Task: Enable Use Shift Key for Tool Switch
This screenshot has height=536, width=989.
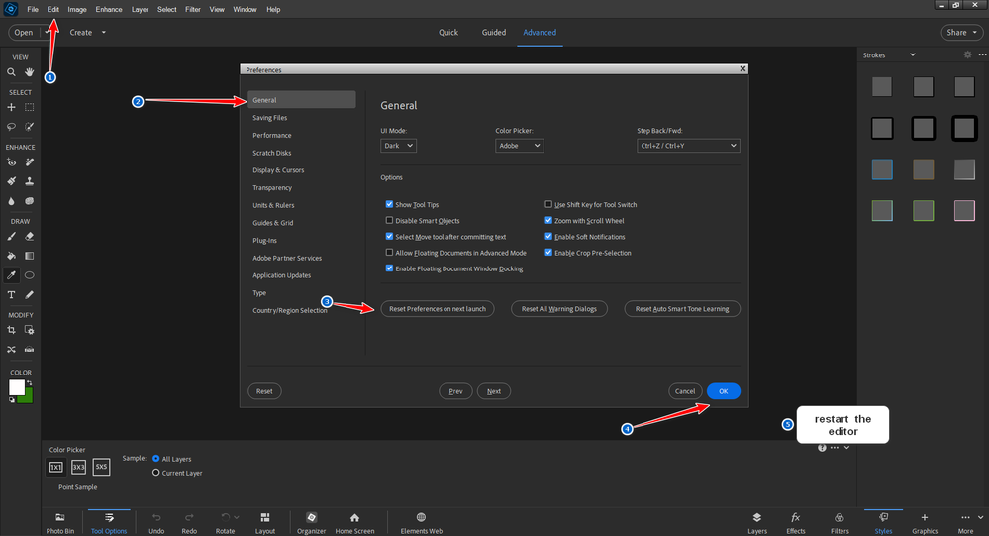Action: click(x=548, y=204)
